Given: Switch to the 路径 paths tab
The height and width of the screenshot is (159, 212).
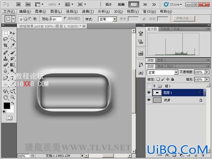Looking at the screenshot, I should click(170, 66).
